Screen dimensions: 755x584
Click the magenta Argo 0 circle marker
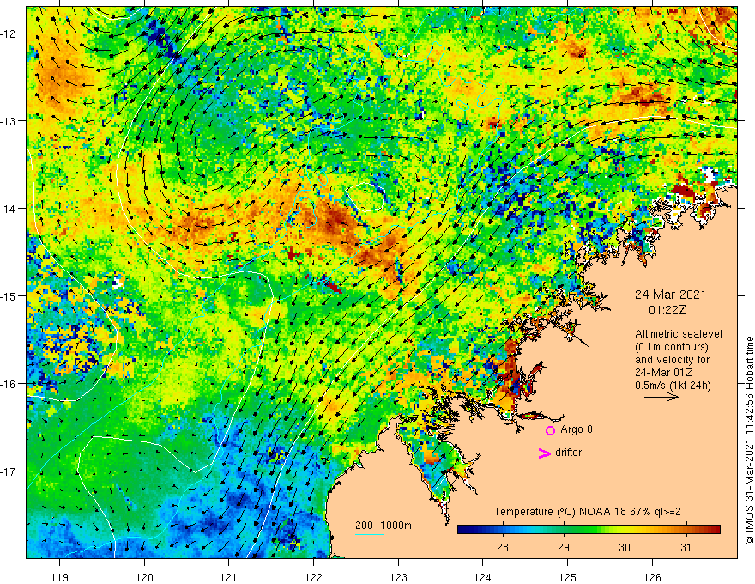[550, 430]
